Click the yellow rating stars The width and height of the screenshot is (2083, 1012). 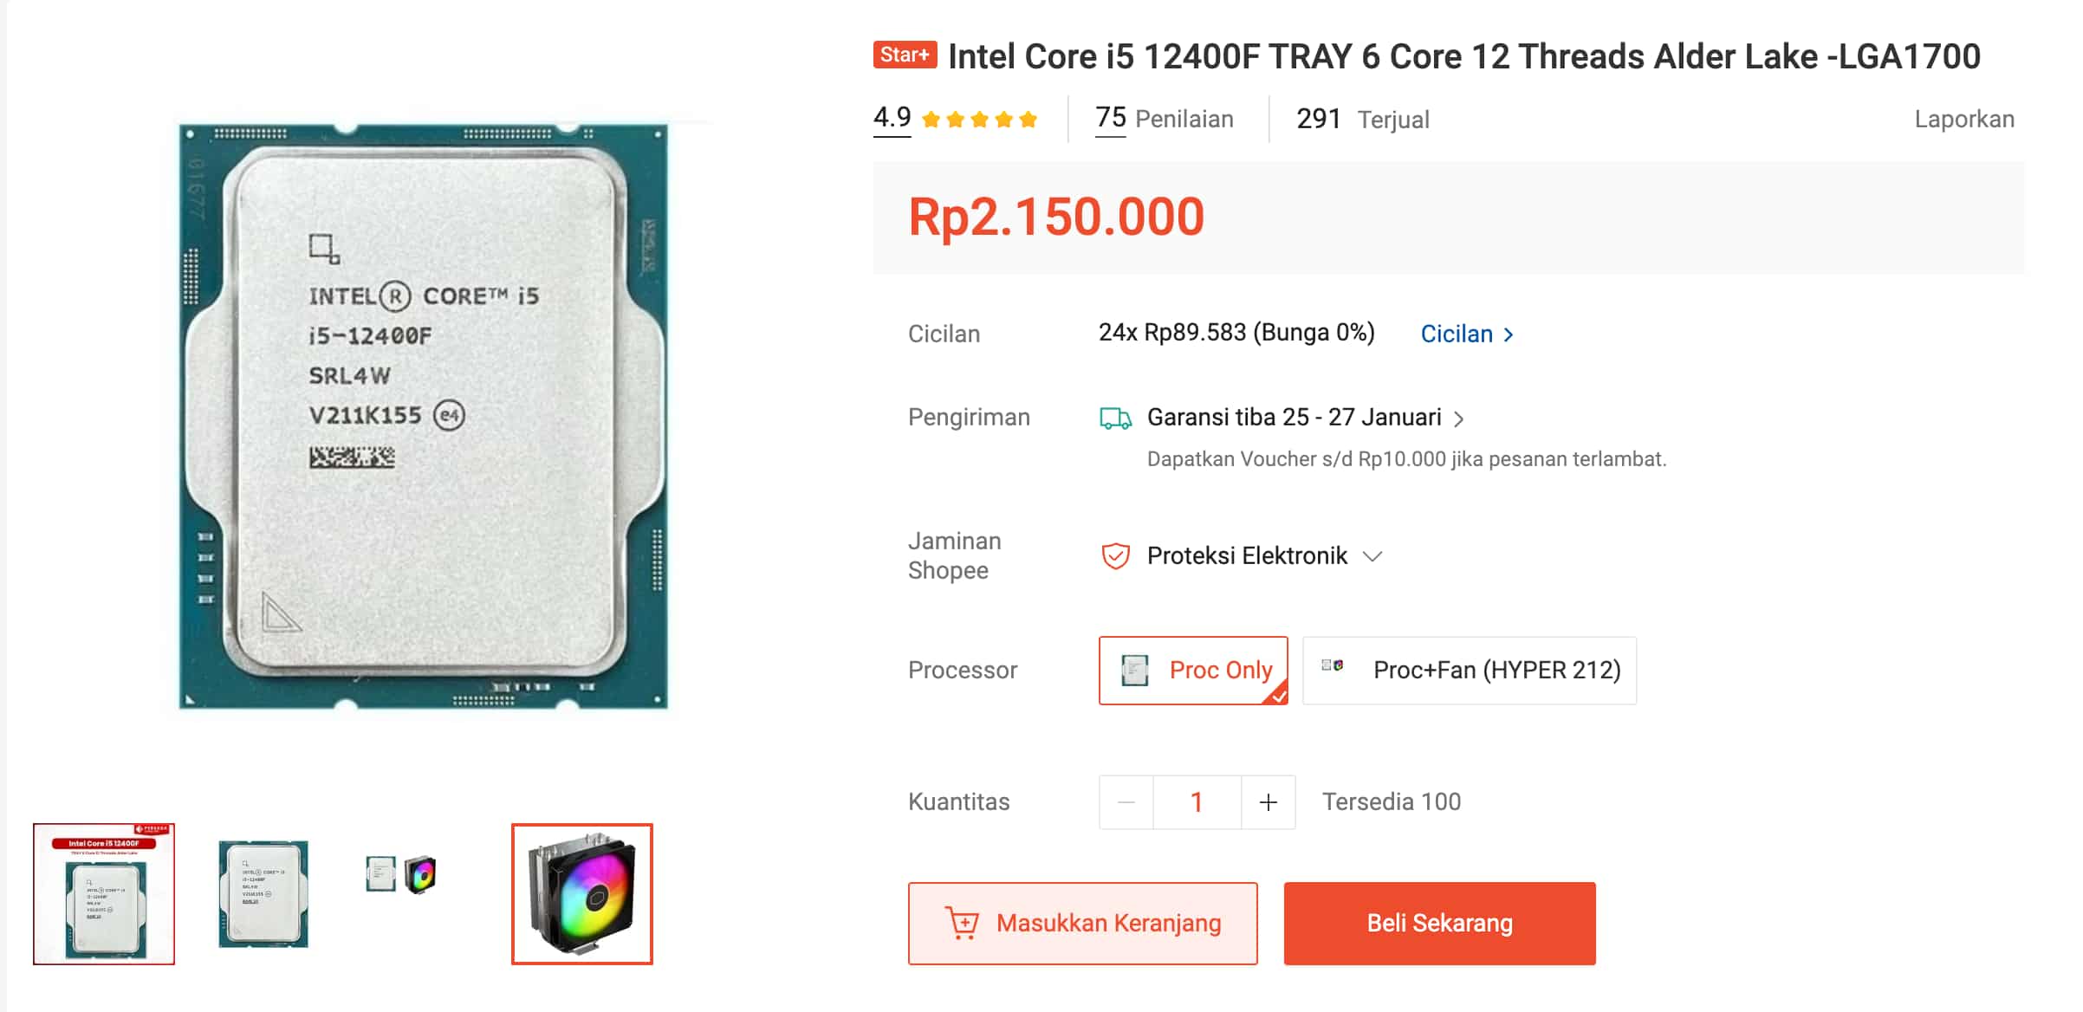[979, 120]
